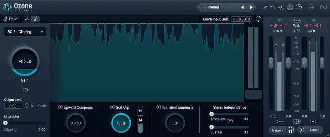Select the M soft clip mode

pos(140,120)
